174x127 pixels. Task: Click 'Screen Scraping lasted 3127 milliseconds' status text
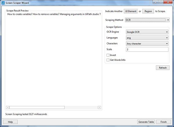[26, 114]
